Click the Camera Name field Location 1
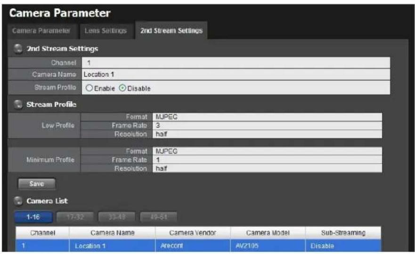Viewport: 415px width, 254px height. click(236, 74)
